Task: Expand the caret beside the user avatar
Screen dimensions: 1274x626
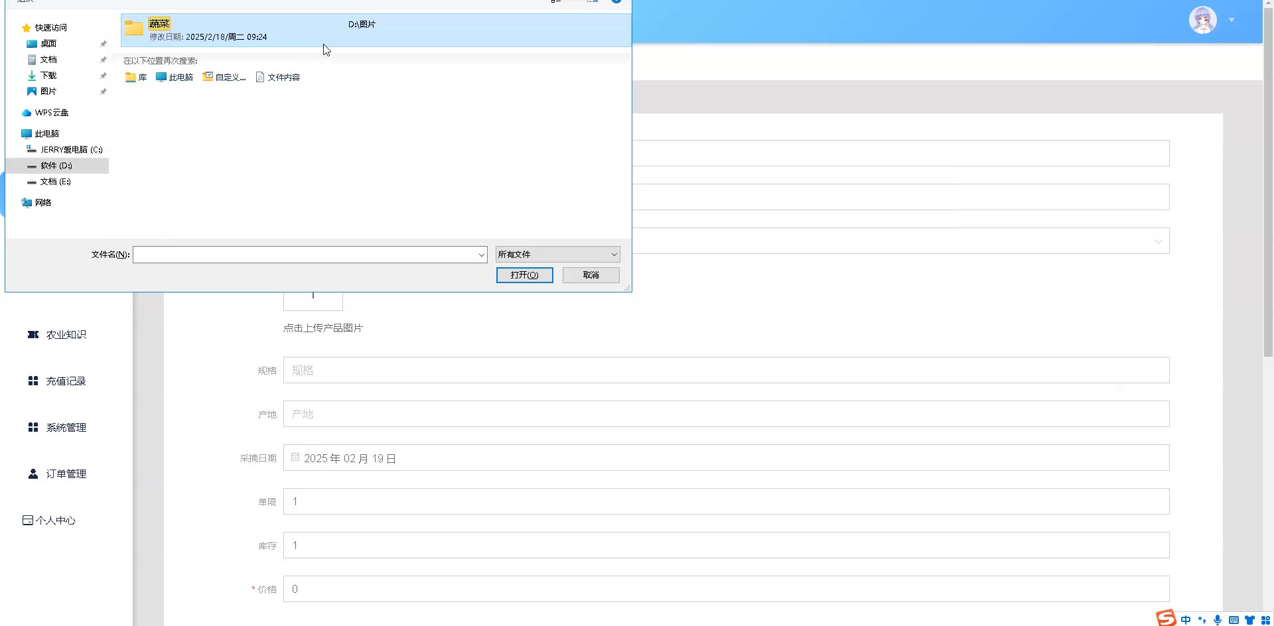Action: pyautogui.click(x=1232, y=20)
